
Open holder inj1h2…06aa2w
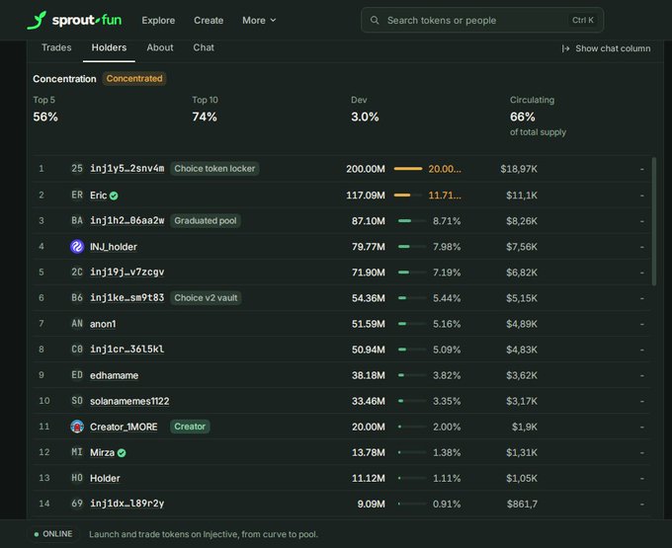tap(126, 220)
